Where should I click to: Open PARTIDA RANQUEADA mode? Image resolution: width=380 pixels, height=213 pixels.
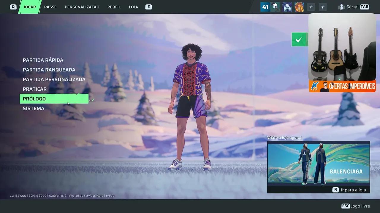[x=49, y=70]
